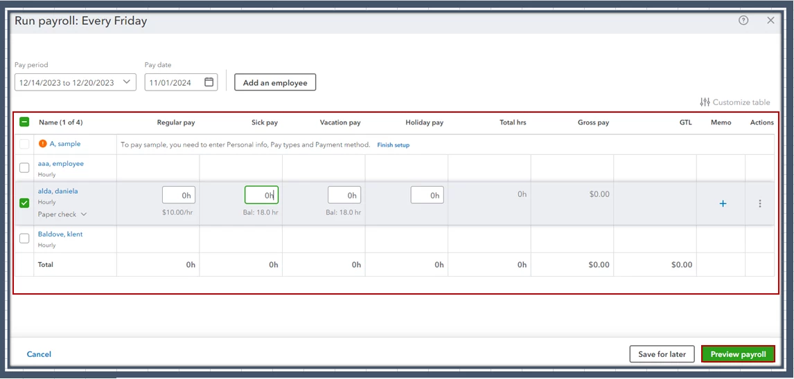Click the Add an employee button

[x=275, y=82]
